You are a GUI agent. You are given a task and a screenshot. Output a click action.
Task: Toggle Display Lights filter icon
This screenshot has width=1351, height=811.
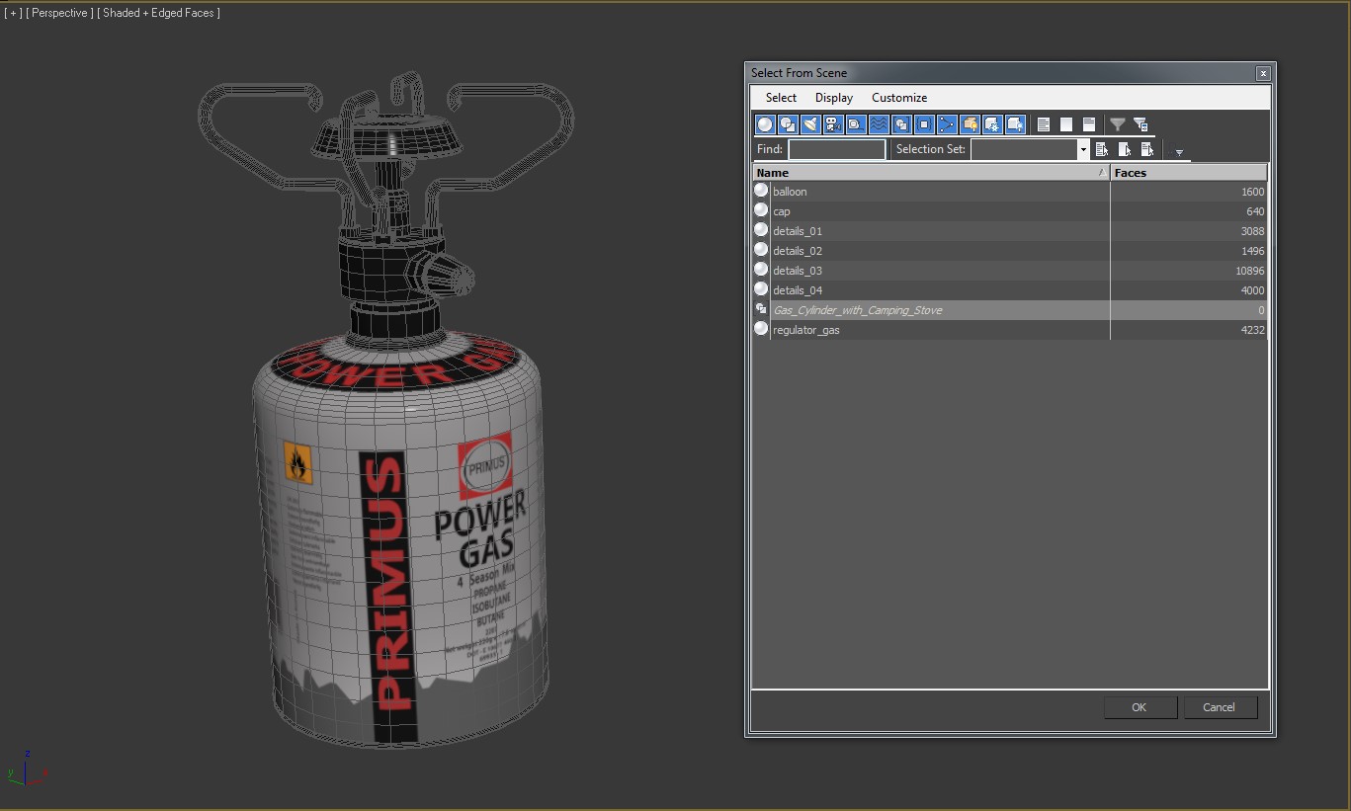pos(810,124)
